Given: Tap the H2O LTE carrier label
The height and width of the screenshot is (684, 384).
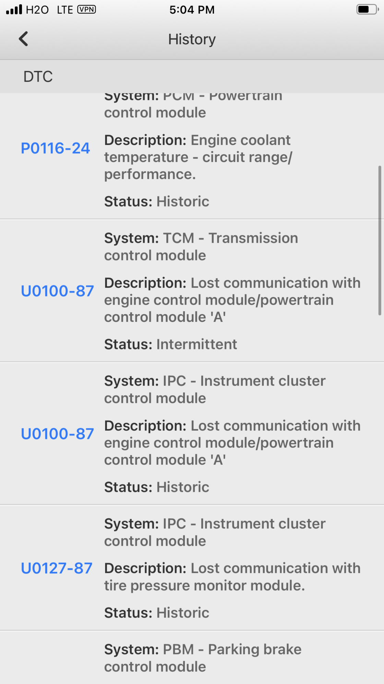Looking at the screenshot, I should point(49,10).
